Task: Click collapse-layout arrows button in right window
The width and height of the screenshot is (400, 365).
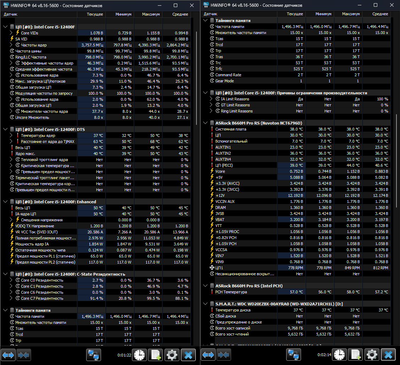Action: coord(224,355)
